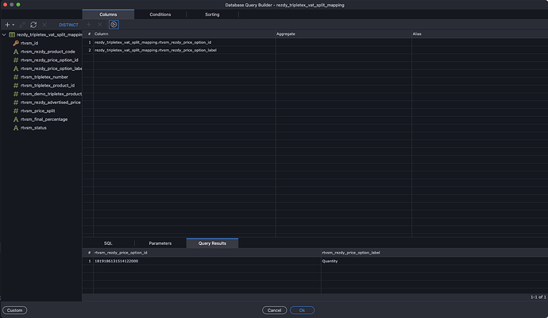Viewport: 548px width, 318px height.
Task: Click the number icon of rtvsm_rezdy_price_option_id
Action: [x=16, y=60]
